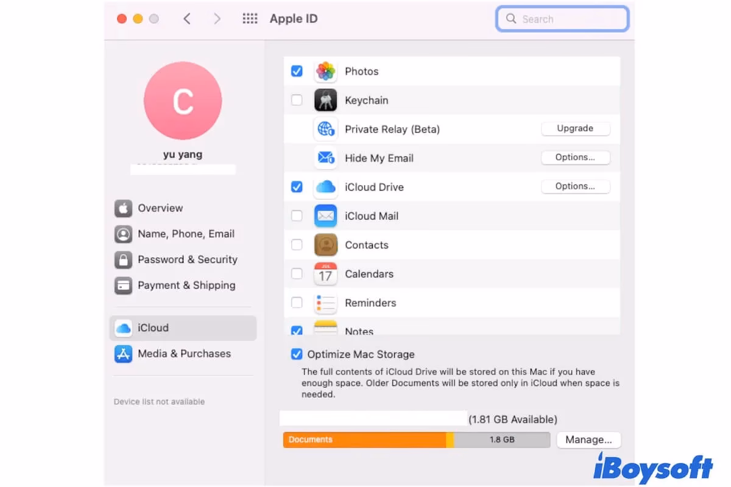731x487 pixels.
Task: Select the Keychain icon
Action: click(325, 100)
